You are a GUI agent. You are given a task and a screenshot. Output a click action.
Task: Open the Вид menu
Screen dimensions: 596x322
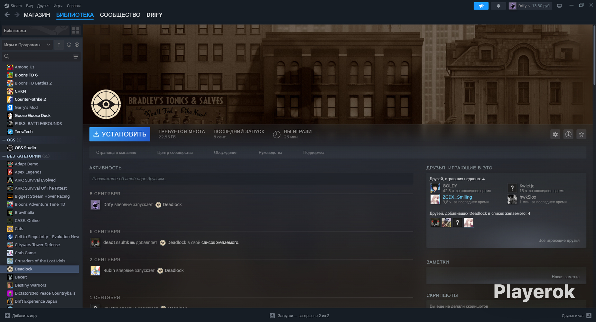tap(29, 6)
